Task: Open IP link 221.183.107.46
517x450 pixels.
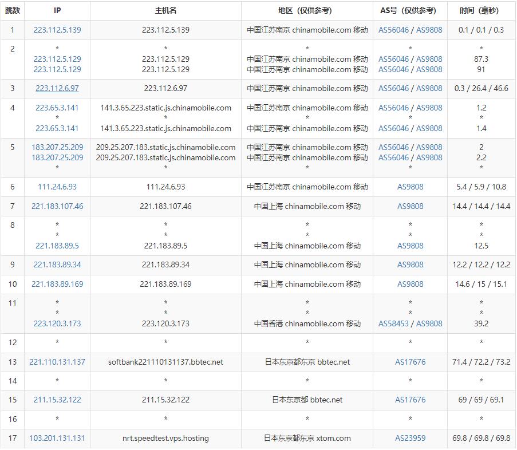Action: click(57, 206)
